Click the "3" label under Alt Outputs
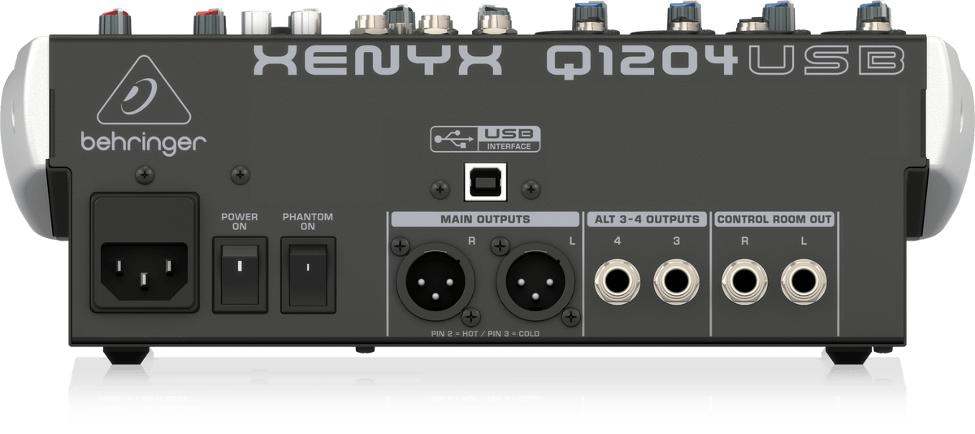This screenshot has height=434, width=975. pos(677,241)
